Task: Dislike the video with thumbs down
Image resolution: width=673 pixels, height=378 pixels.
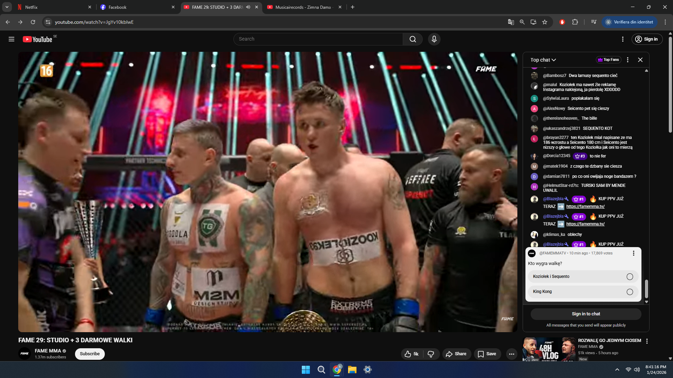Action: click(x=431, y=354)
